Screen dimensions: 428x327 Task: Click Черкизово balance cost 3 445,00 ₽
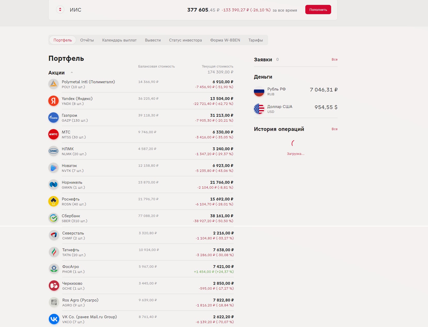pos(148,283)
